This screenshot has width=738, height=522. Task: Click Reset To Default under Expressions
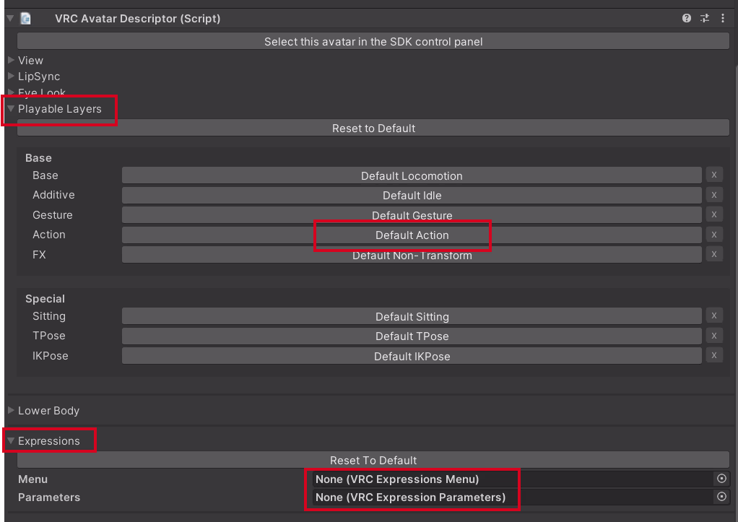click(373, 460)
